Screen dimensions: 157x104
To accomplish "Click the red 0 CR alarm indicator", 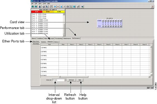I will click(37, 12).
